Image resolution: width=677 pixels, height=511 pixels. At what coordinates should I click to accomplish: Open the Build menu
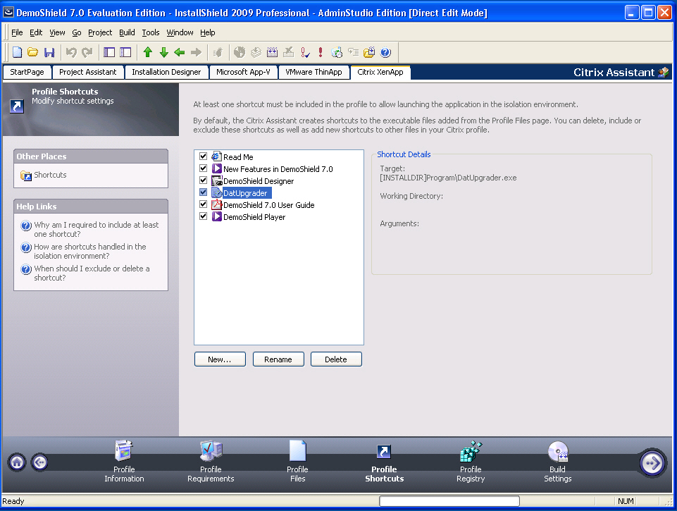click(x=127, y=32)
